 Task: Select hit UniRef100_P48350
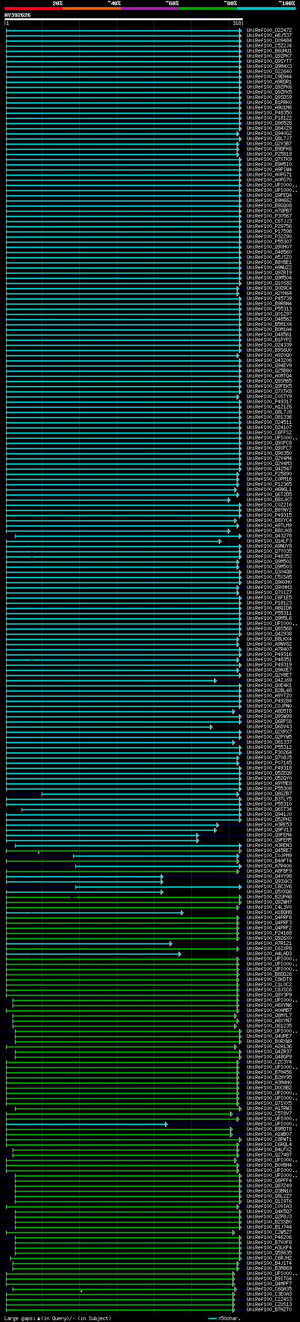pos(269,113)
